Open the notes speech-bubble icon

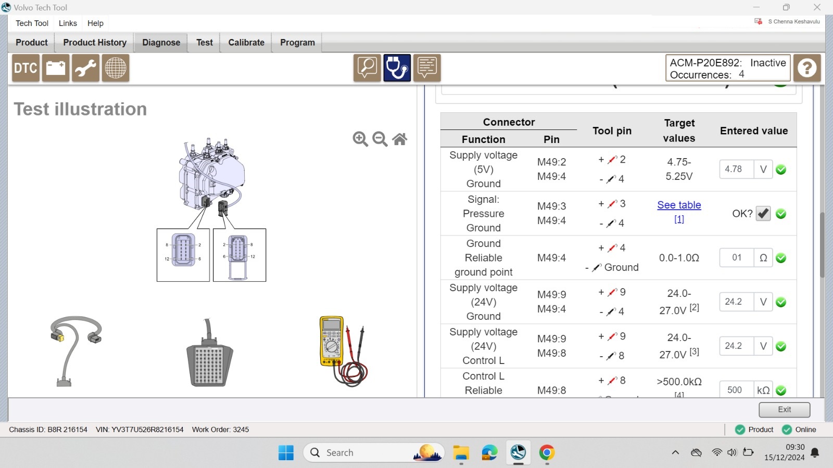(427, 68)
